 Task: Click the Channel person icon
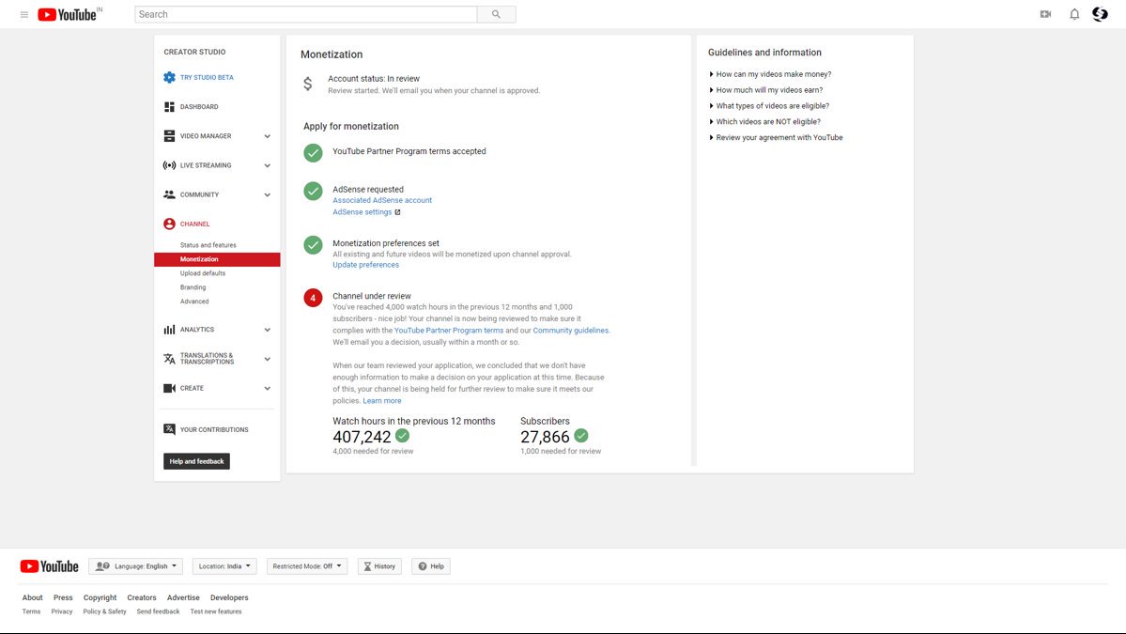click(169, 224)
